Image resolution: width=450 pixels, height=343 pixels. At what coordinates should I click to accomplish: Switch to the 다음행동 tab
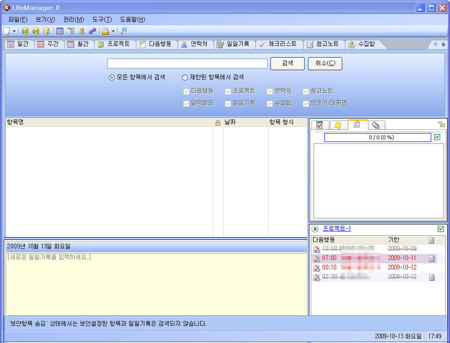(x=157, y=44)
